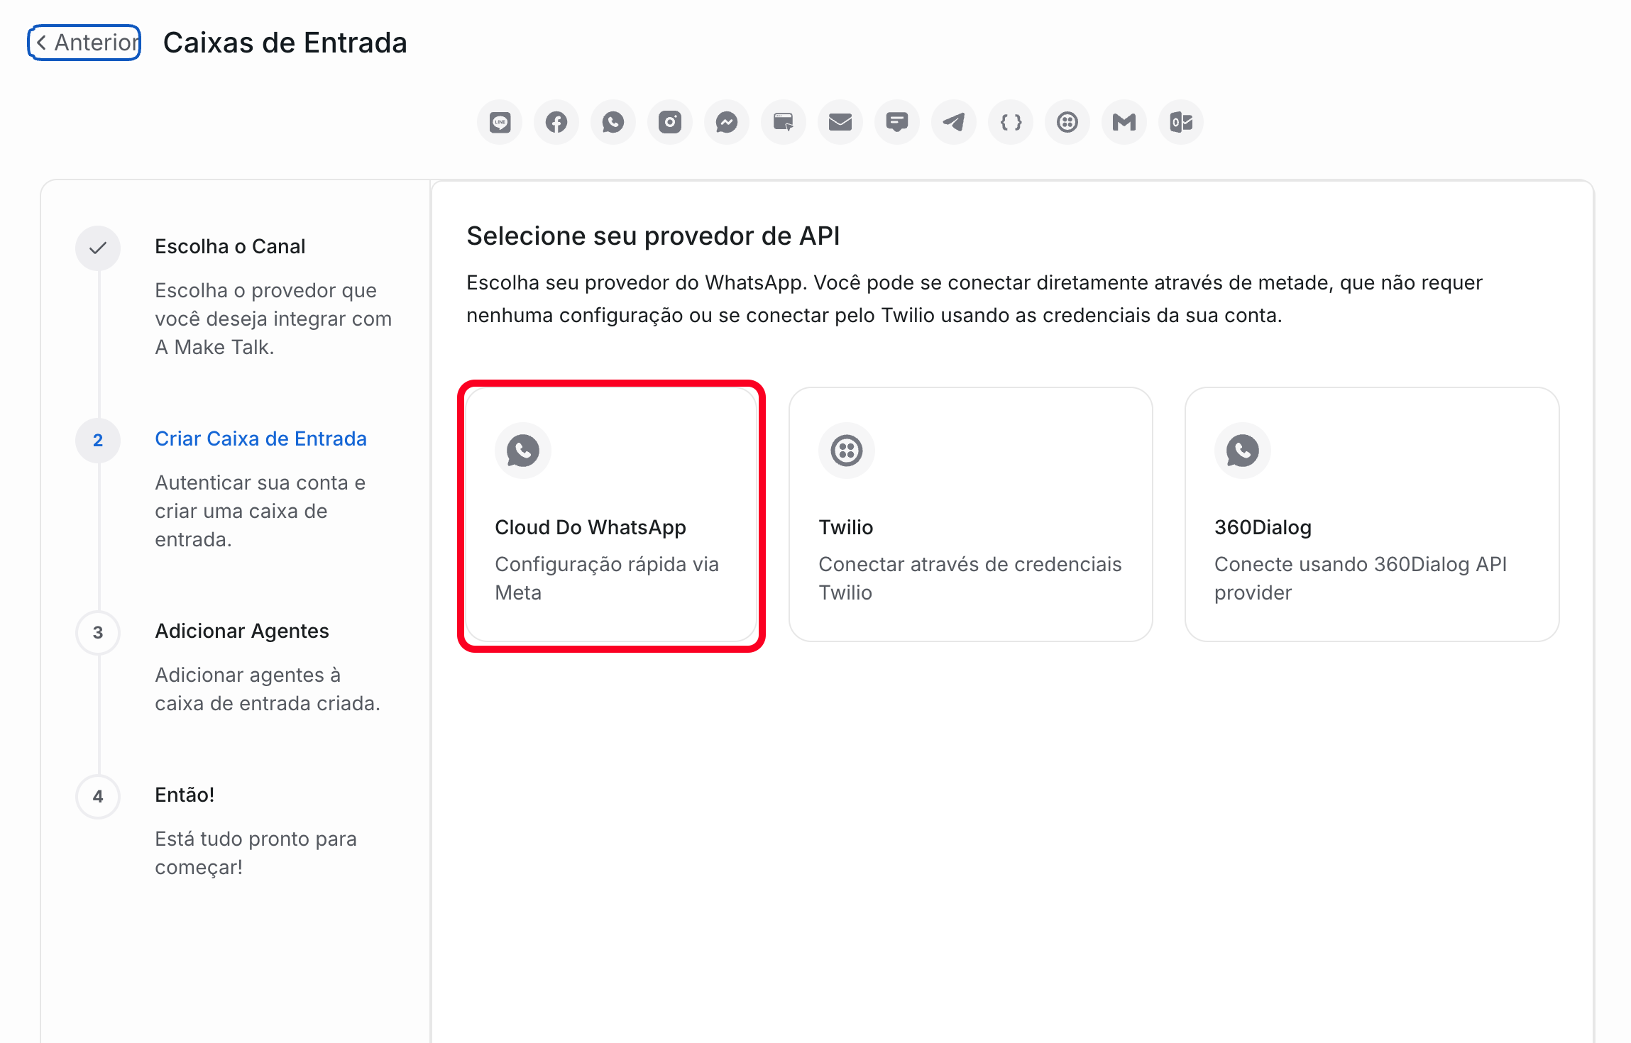
Task: Open the Criar Caixa de Entrada step
Action: [261, 438]
